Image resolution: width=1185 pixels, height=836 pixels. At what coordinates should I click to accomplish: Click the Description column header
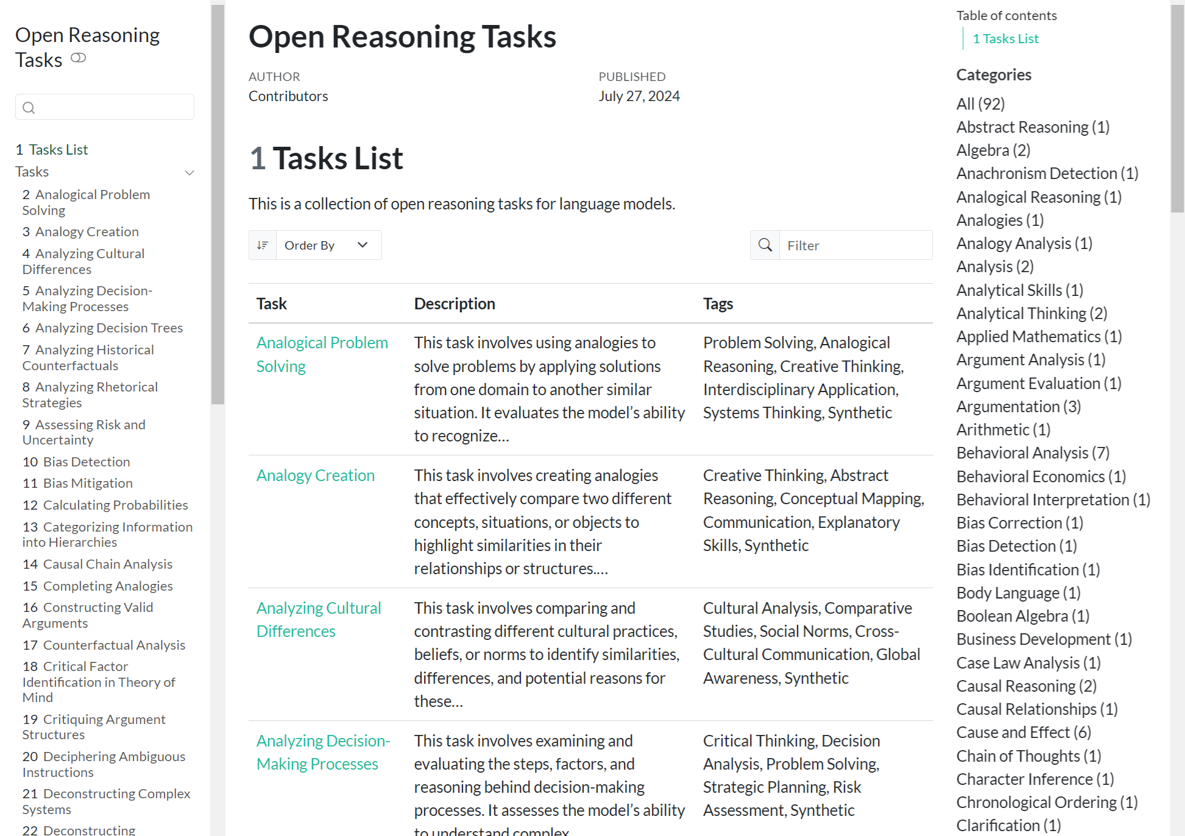coord(455,303)
